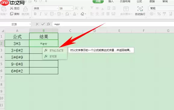
Task: Click the eraser clear icon
Action: tap(82, 14)
